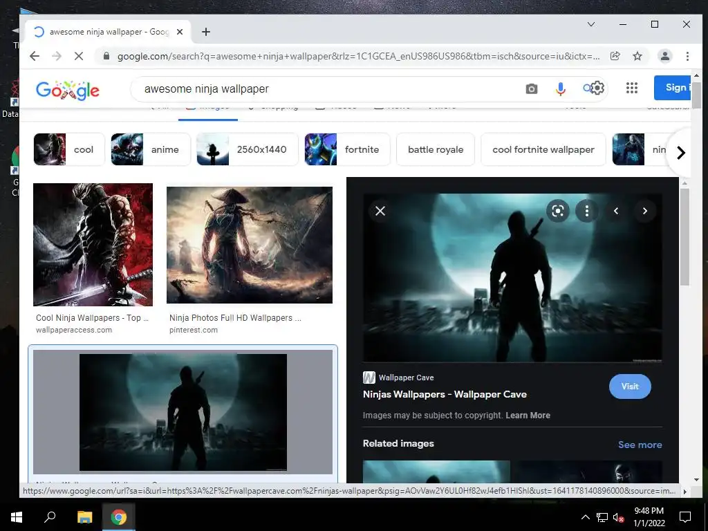Open Google quick settings gear
This screenshot has width=708, height=531.
(597, 88)
